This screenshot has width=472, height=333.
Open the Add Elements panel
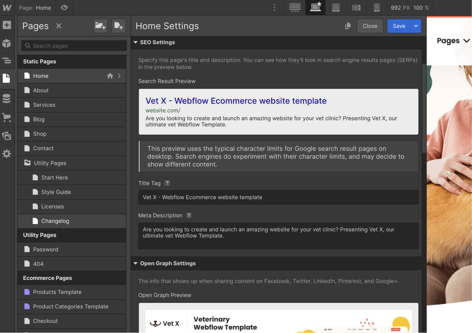point(7,25)
